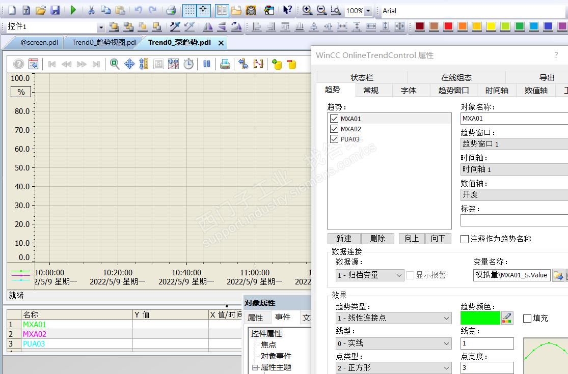This screenshot has width=568, height=374.
Task: Save the picture with the floppy disk icon
Action: click(55, 10)
